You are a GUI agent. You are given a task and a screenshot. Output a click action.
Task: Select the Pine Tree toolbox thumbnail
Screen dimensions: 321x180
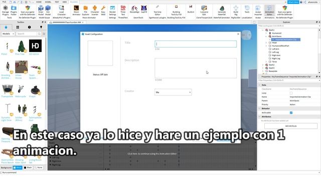click(x=22, y=46)
